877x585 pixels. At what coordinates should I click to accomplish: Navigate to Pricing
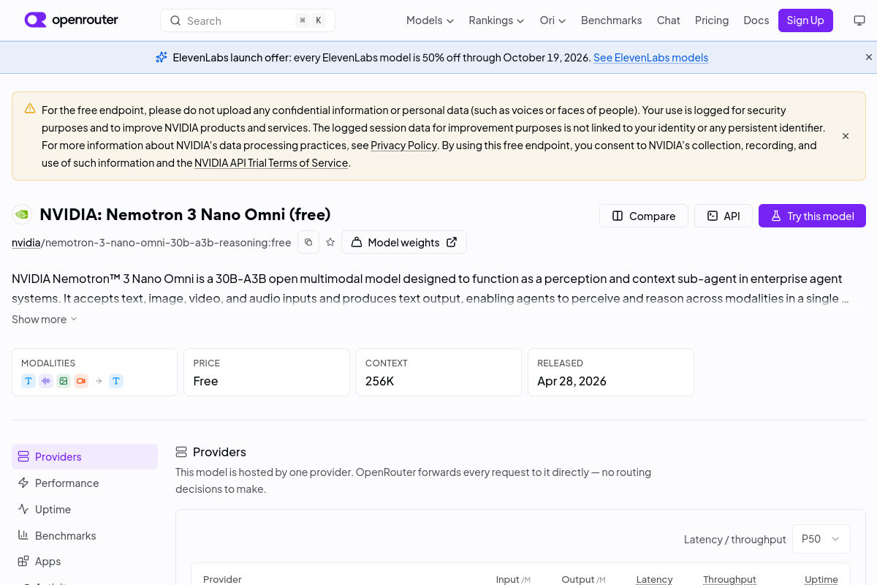712,20
